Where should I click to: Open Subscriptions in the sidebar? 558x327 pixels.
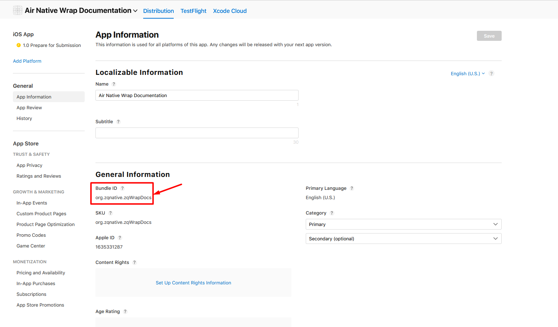click(31, 294)
